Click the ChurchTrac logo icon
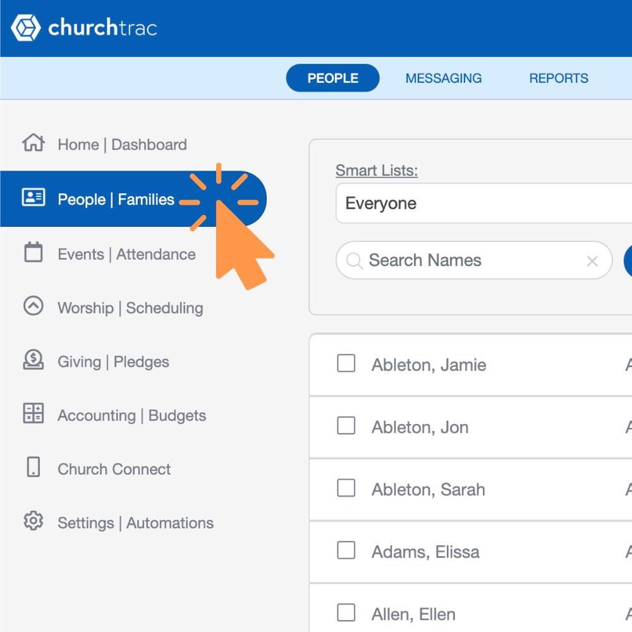Image resolution: width=632 pixels, height=632 pixels. pos(26,28)
